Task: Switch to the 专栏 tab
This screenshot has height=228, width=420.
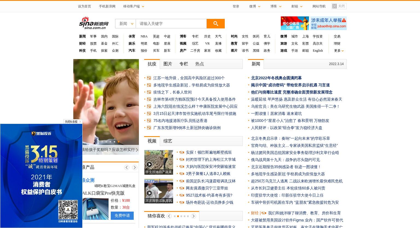Action: click(184, 64)
